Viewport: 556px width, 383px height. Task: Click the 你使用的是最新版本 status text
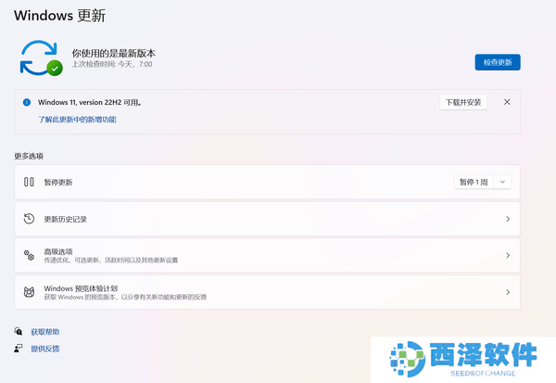point(114,53)
